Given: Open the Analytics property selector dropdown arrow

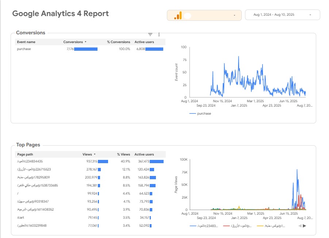Looking at the screenshot, I should [234, 15].
